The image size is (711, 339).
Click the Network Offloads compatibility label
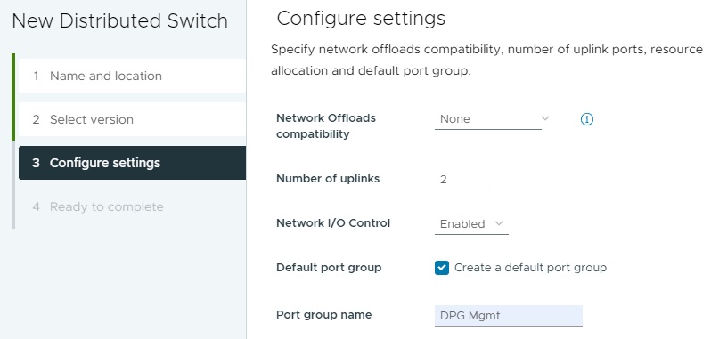326,126
